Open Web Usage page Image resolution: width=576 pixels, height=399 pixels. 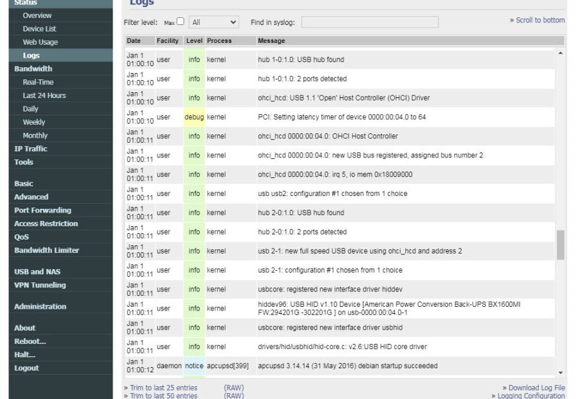pos(40,42)
